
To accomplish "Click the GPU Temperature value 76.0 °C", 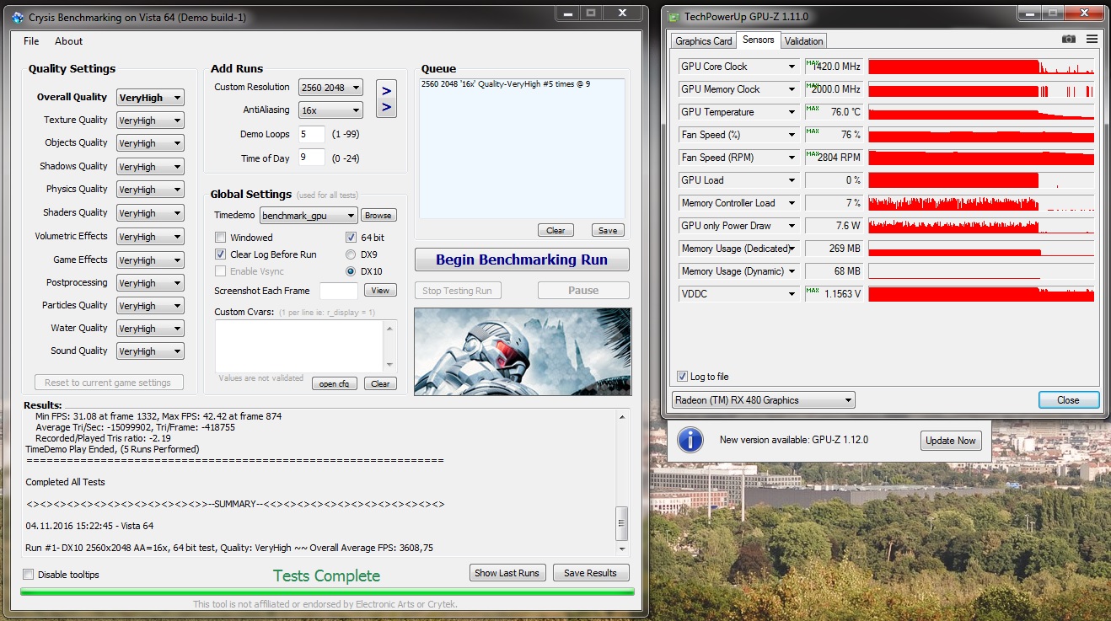I will tap(834, 112).
